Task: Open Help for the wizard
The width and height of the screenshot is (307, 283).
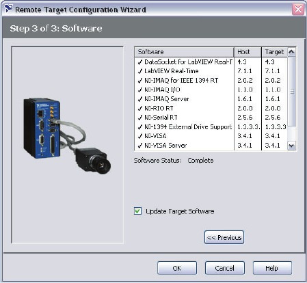Action: pyautogui.click(x=272, y=268)
